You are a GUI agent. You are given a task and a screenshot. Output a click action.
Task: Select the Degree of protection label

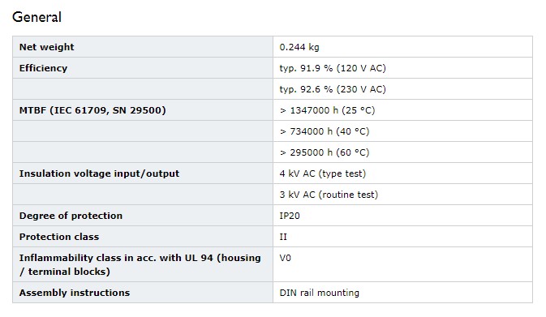[x=71, y=216]
